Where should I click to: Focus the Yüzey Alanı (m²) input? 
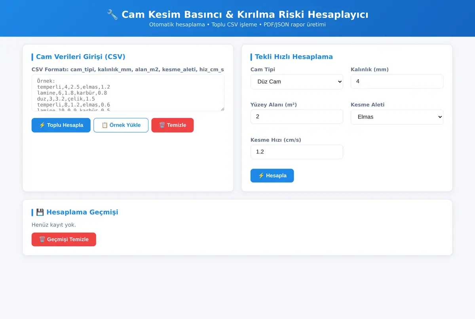(297, 117)
